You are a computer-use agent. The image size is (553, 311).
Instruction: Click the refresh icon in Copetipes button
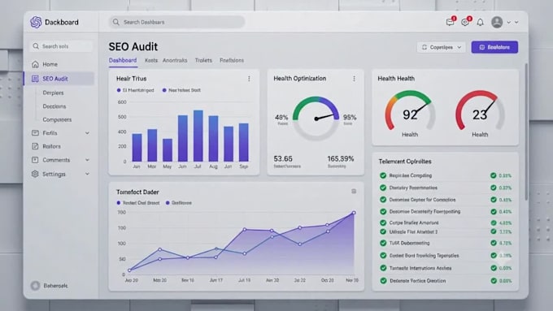click(425, 47)
